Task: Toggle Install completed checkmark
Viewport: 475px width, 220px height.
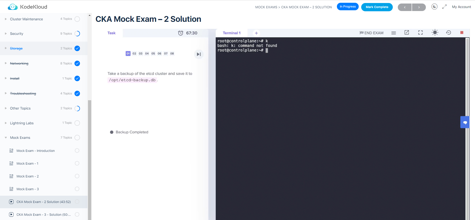Action: [x=77, y=78]
